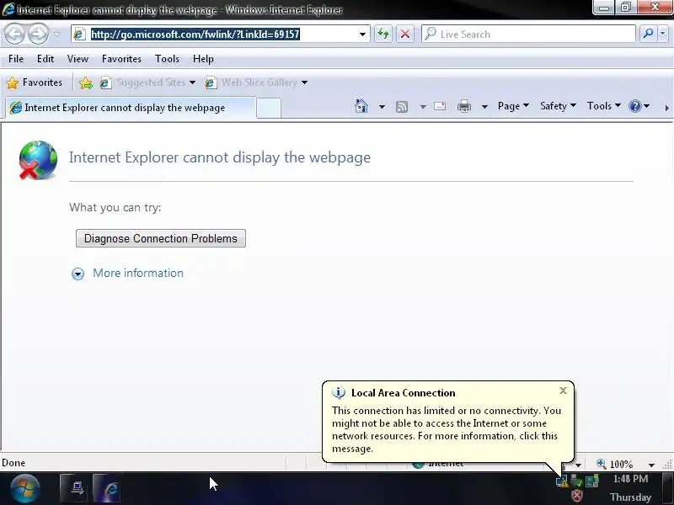Click the Internet Explorer taskbar button
The image size is (674, 505).
(x=109, y=488)
